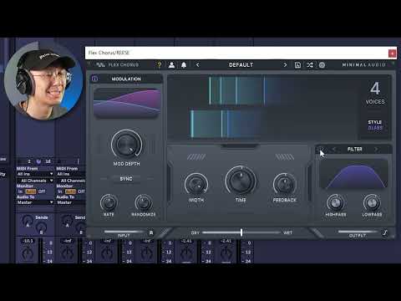Image resolution: width=401 pixels, height=301 pixels.
Task: Set second track monitor to Auto
Action: tap(70, 191)
